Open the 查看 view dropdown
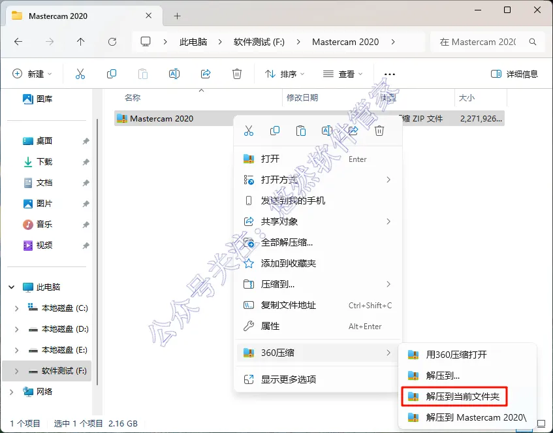 pos(343,74)
